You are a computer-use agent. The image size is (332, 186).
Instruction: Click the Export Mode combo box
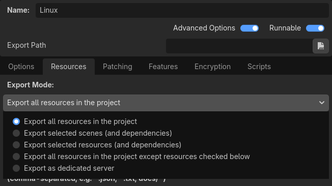166,103
